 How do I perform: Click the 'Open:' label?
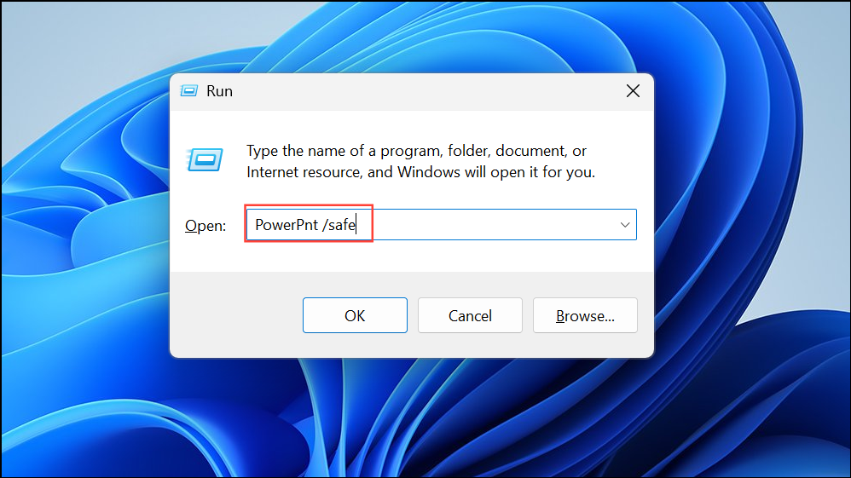coord(206,226)
